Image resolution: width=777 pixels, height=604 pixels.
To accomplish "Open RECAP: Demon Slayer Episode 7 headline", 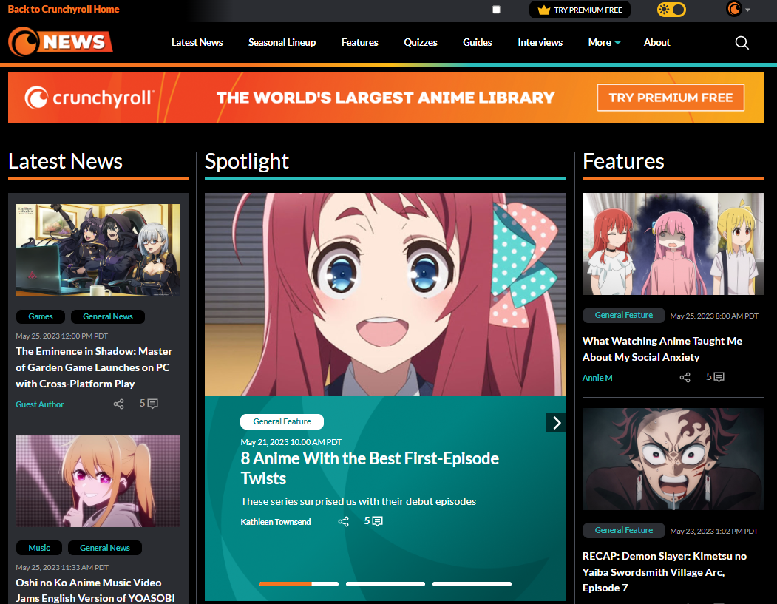I will pos(665,571).
